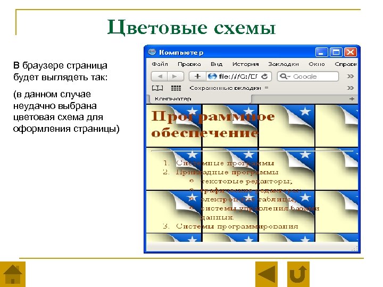The image size is (383, 287).
Task: Open the Справка menu
Action: click(346, 64)
